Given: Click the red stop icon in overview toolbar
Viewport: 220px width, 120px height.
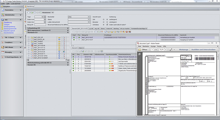Looking at the screenshot, I should 127,32.
